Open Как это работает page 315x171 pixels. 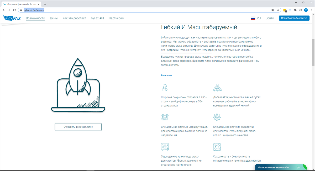(74, 18)
